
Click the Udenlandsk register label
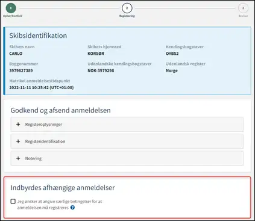coord(186,64)
